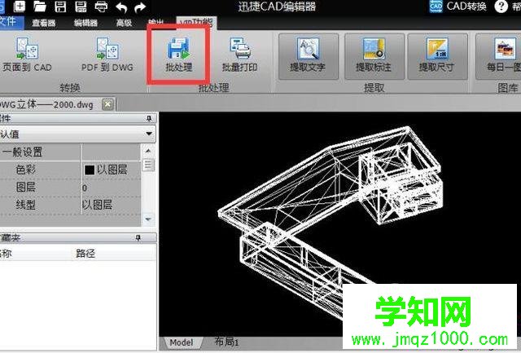
Task: Sort by the 路径 column header
Action: click(x=85, y=254)
